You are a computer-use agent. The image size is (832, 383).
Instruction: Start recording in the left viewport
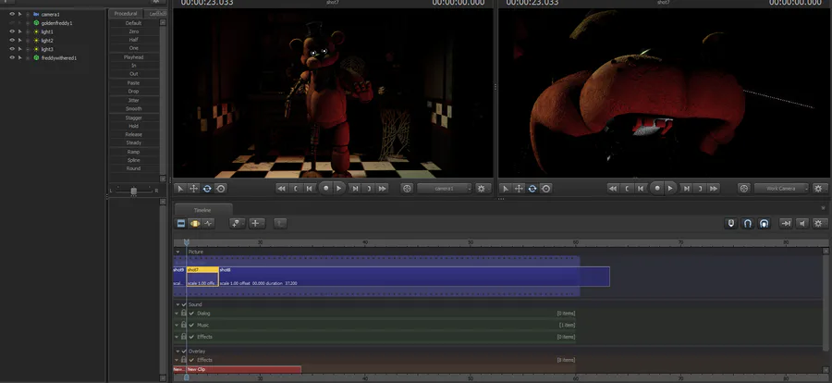point(325,189)
